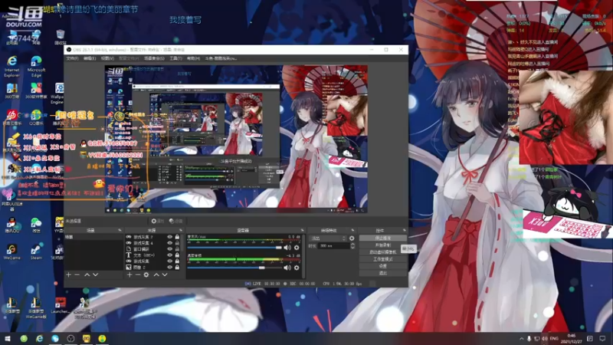Click 滤镜 filters button above source list
The image size is (613, 345).
pyautogui.click(x=176, y=221)
